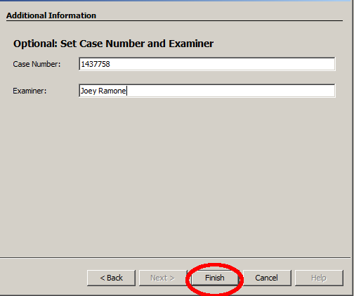Click the 1437758 text in Case Number
The height and width of the screenshot is (296, 354).
96,64
